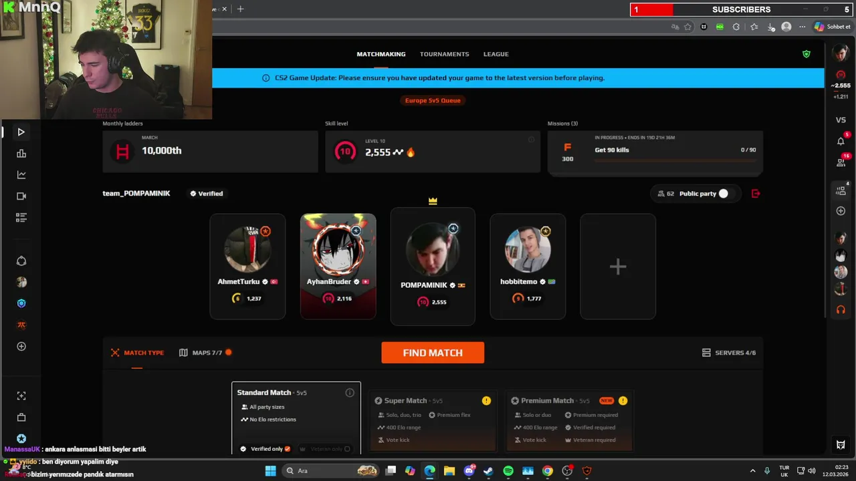856x481 pixels.
Task: Click the blue hexagon hub icon
Action: pyautogui.click(x=21, y=303)
